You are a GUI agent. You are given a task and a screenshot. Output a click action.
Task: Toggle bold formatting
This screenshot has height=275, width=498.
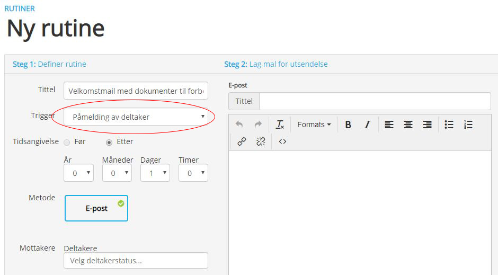click(x=348, y=125)
